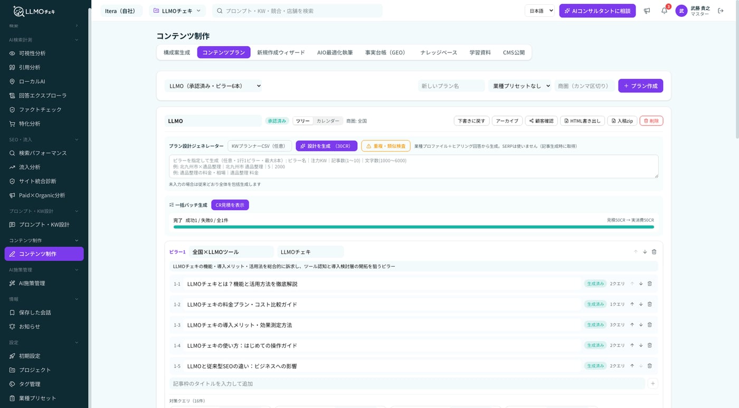The image size is (739, 408).
Task: Open 検索パフォーマンス in the sidebar
Action: (x=44, y=153)
